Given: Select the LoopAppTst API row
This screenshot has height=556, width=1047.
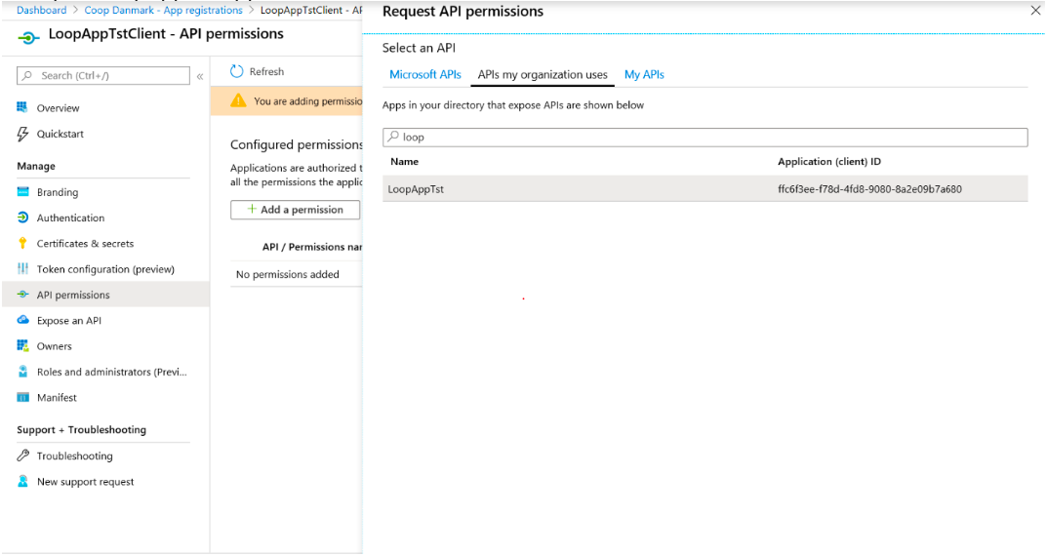Looking at the screenshot, I should [x=705, y=189].
